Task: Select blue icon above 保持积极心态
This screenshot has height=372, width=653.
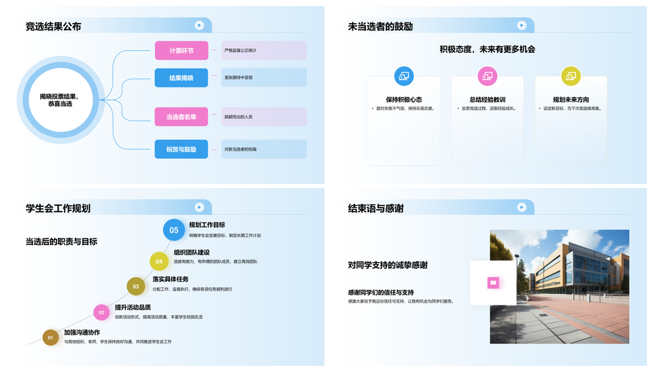Action: coord(404,76)
